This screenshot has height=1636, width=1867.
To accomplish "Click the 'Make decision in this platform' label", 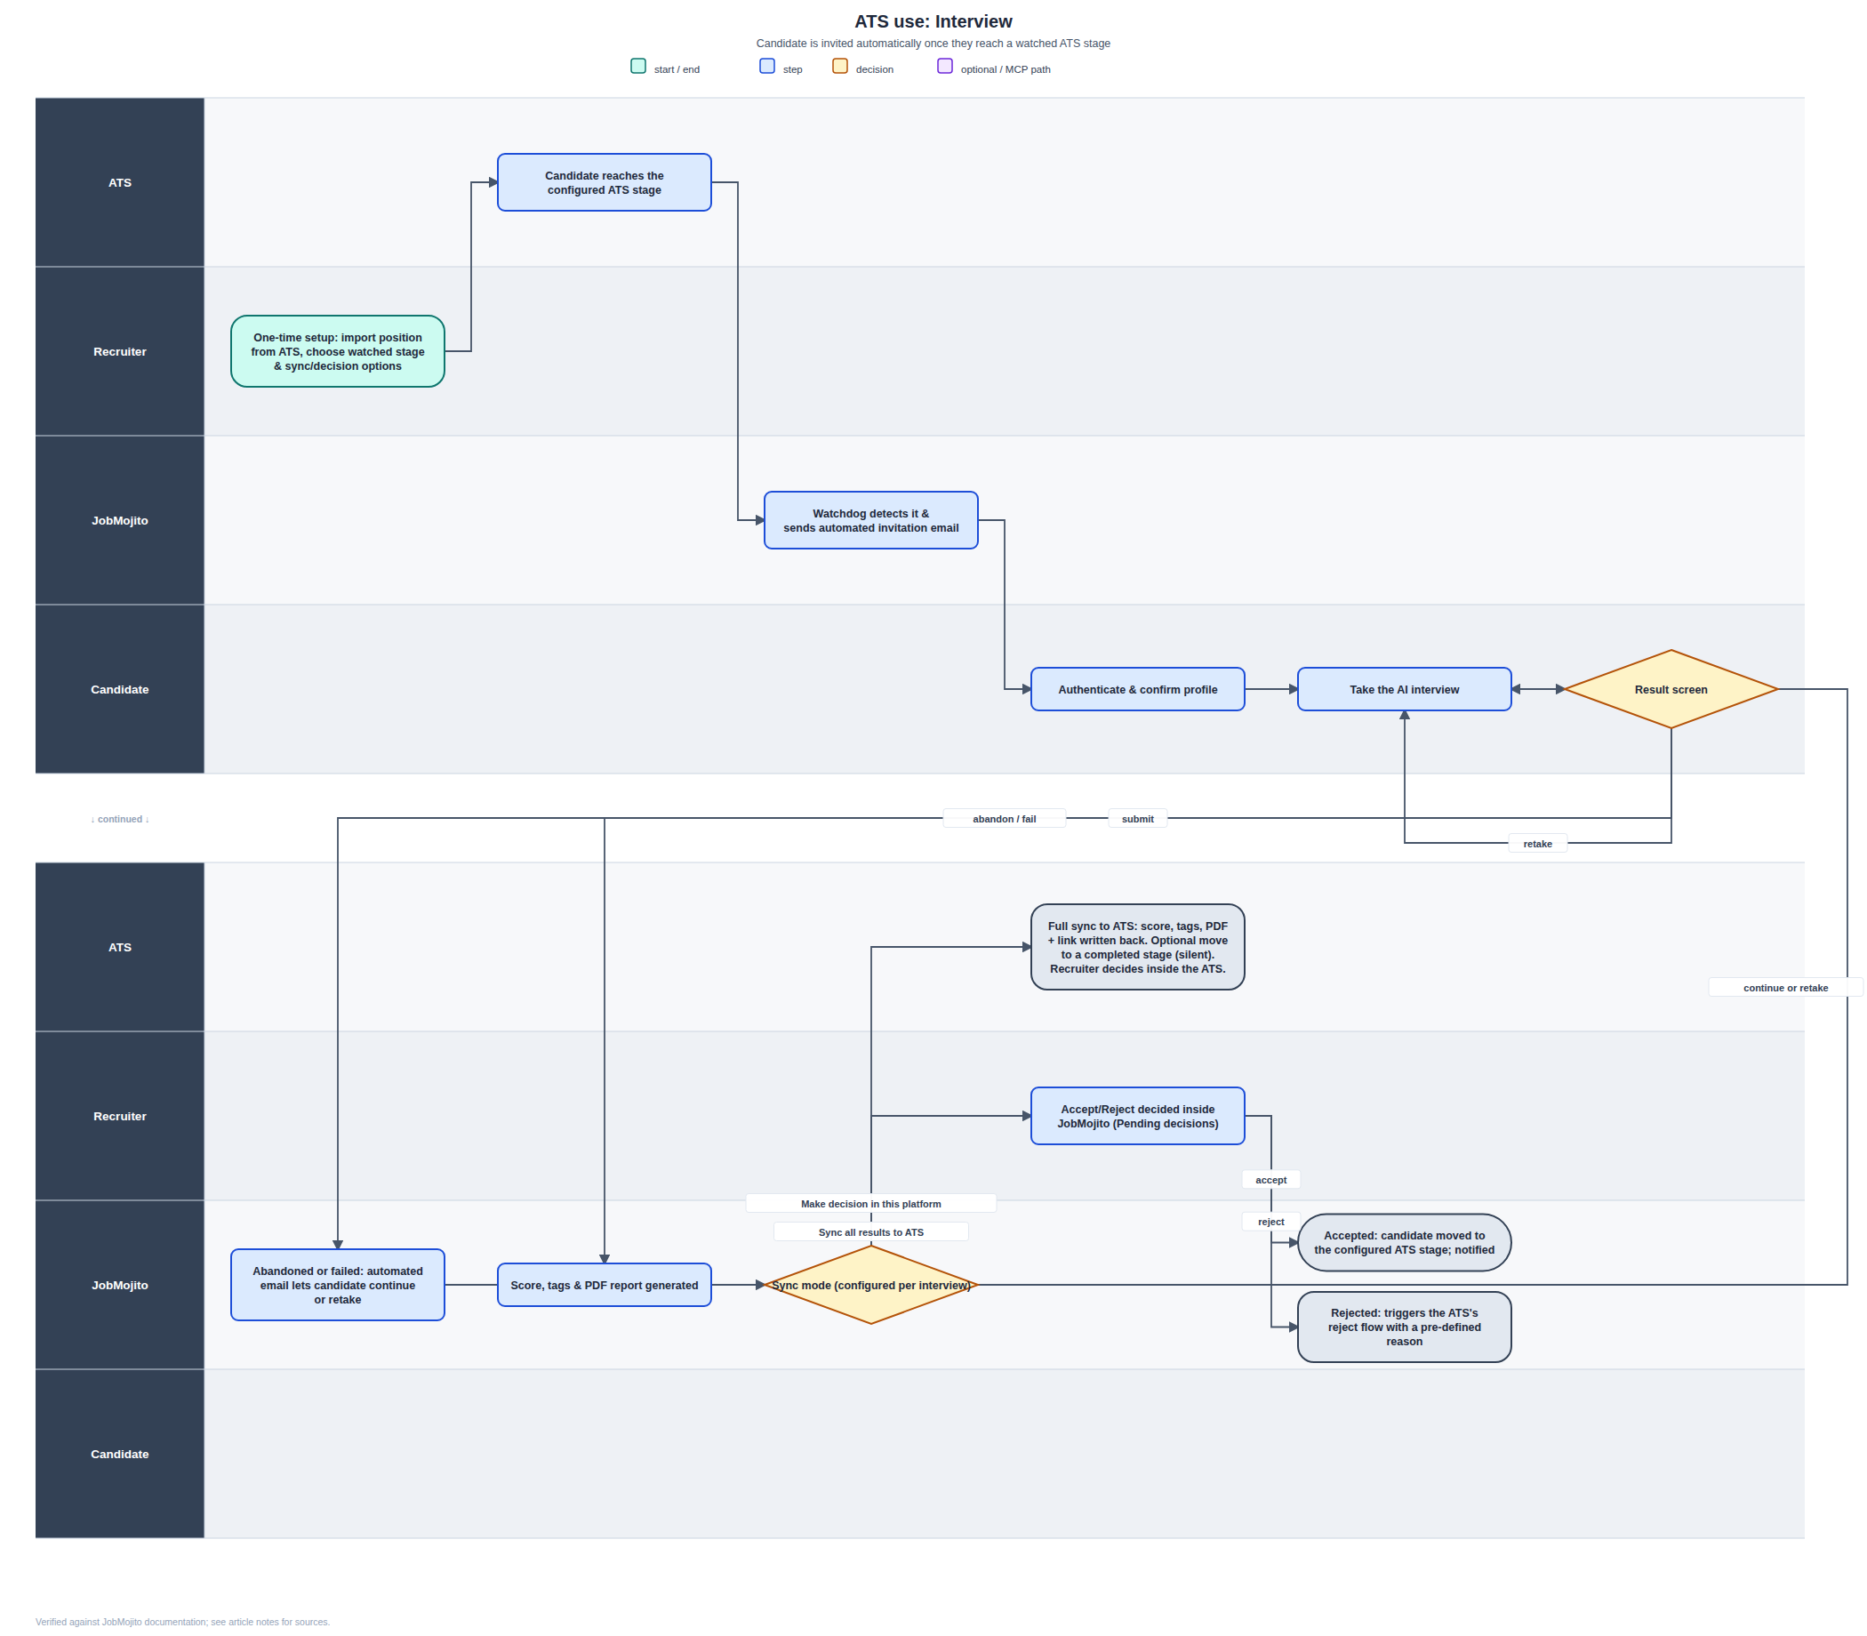I will [871, 1204].
